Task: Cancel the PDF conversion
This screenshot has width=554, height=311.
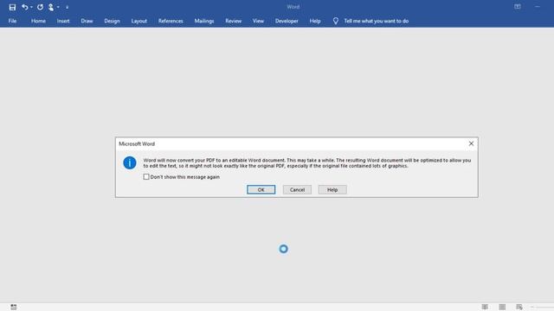Action: pyautogui.click(x=297, y=190)
